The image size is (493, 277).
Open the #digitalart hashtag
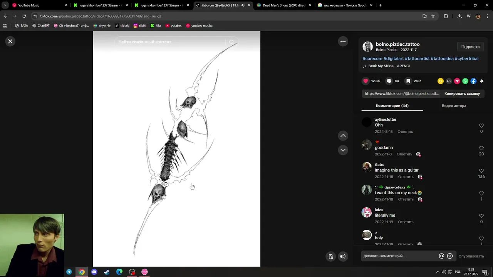pos(393,58)
